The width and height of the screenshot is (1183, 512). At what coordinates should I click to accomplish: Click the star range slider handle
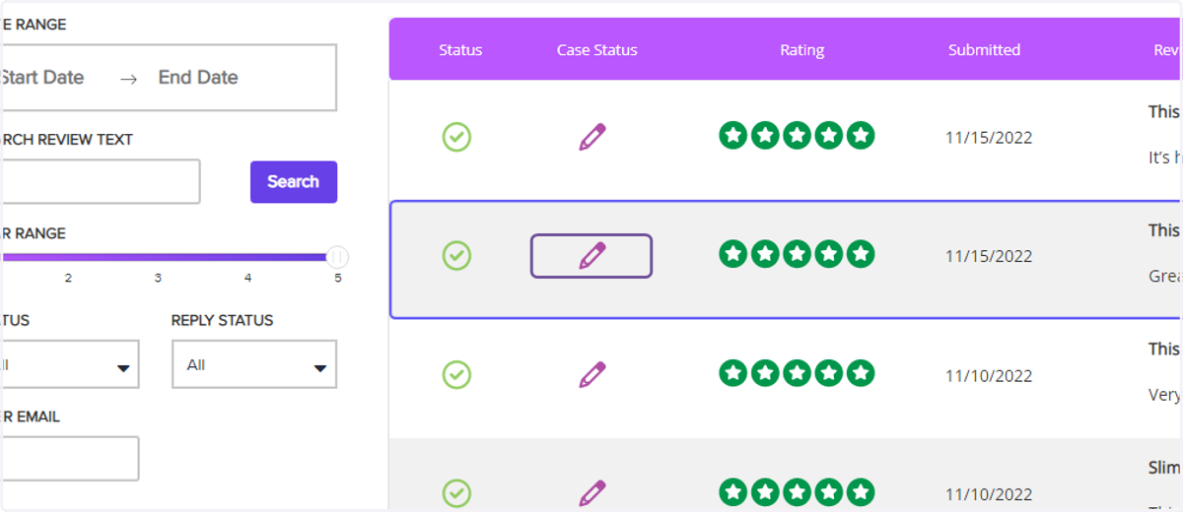point(337,257)
